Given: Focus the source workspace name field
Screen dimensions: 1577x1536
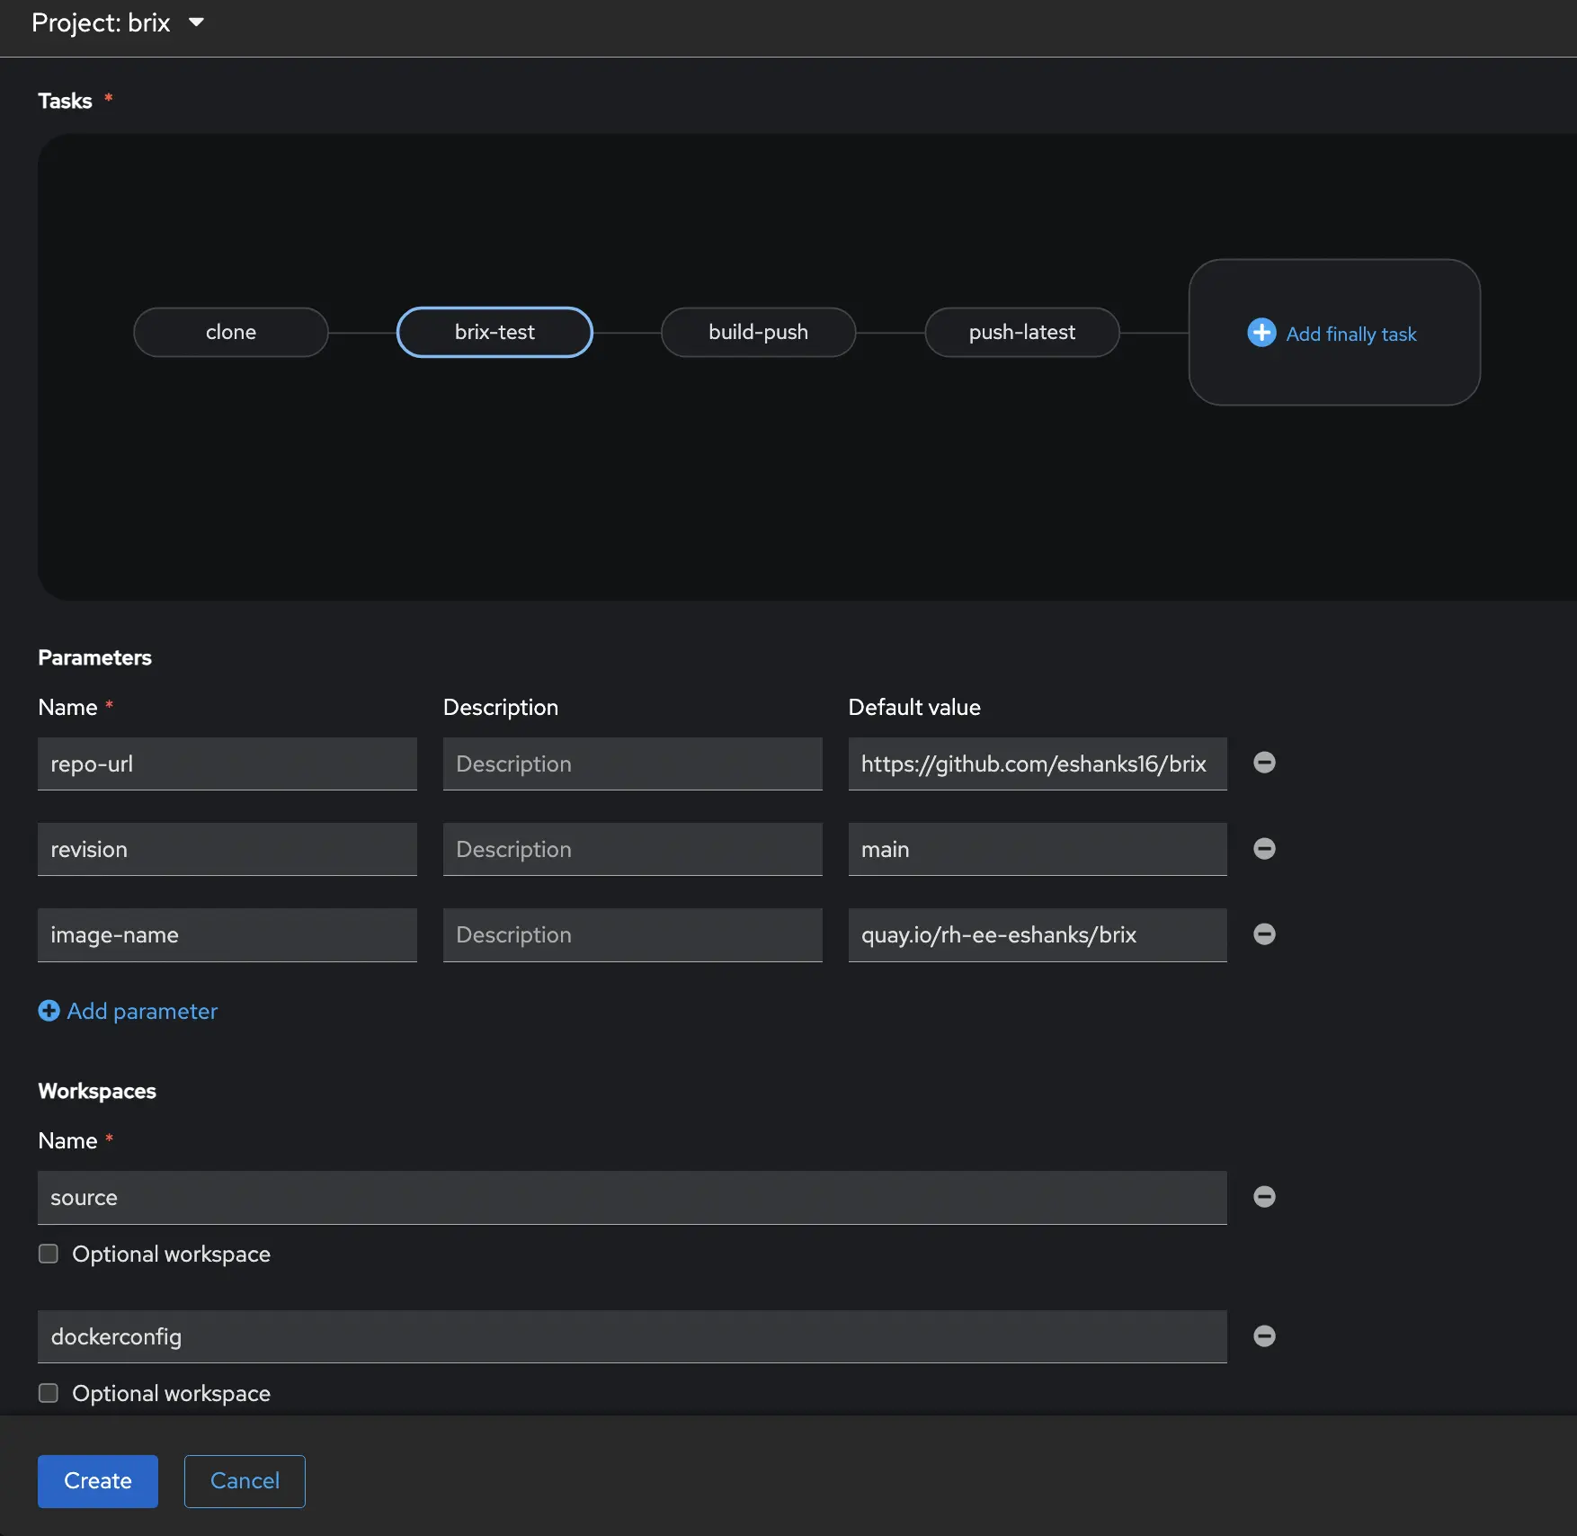Looking at the screenshot, I should [x=632, y=1197].
